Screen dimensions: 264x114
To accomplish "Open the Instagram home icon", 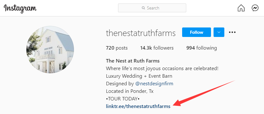I will click(x=241, y=8).
